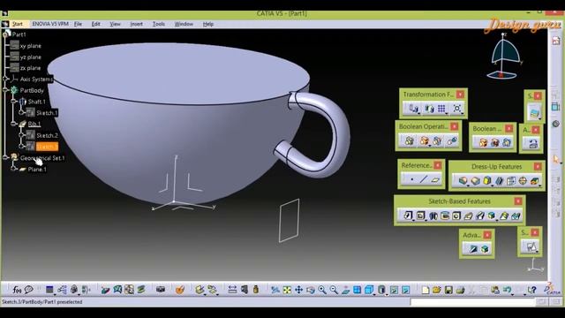565x318 pixels.
Task: Close the Sketch-Based Features toolbar
Action: coord(518,201)
